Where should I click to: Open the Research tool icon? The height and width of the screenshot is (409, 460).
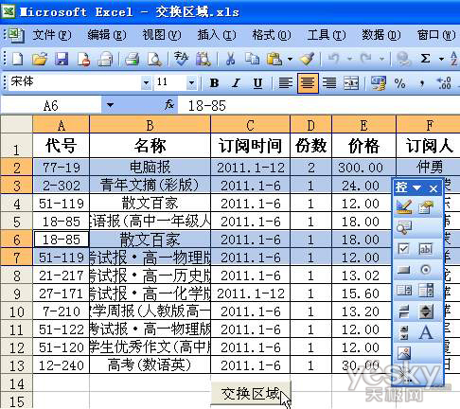pos(203,59)
